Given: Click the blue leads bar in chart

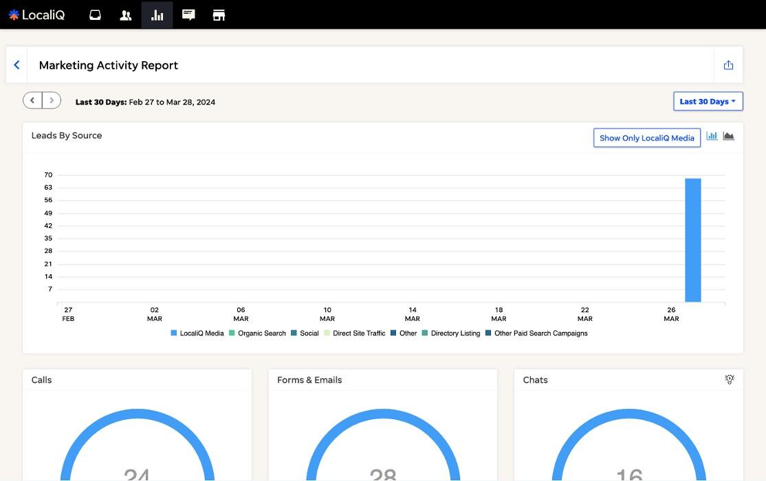Looking at the screenshot, I should click(692, 240).
